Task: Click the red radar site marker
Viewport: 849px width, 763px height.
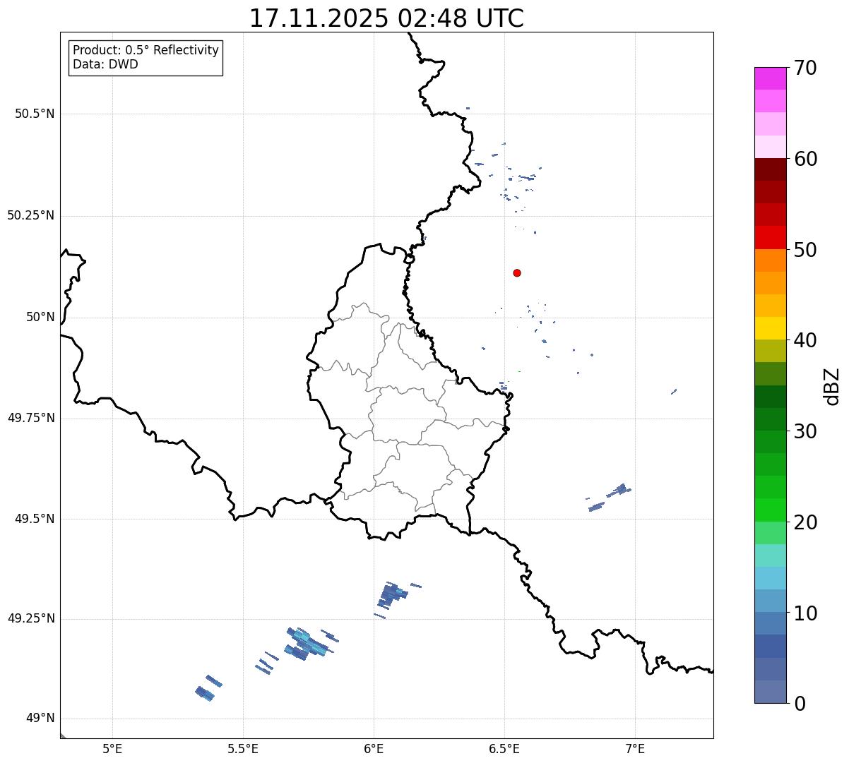Action: [x=517, y=272]
